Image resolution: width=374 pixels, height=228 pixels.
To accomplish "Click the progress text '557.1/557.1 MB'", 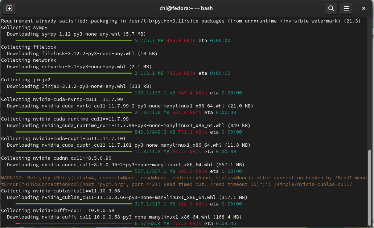I will tap(155, 171).
